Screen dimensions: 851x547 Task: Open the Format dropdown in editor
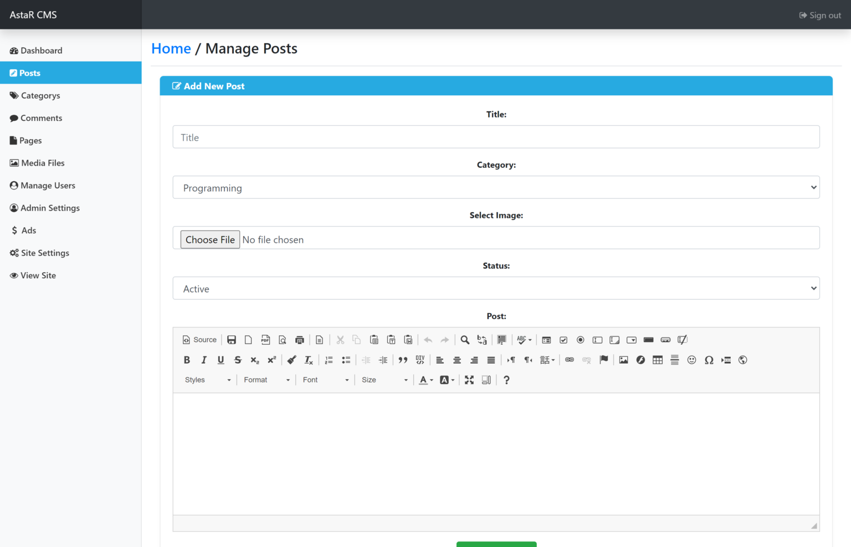point(267,380)
